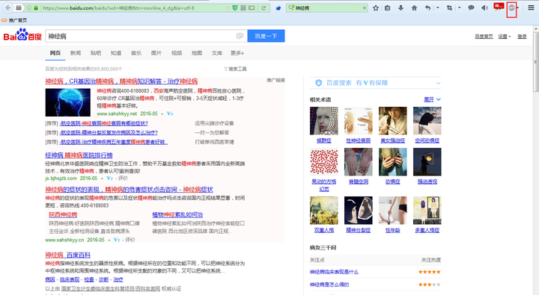Screen dimensions: 539x295
Task: Open the 神经病_百度百科 result link
Action: (x=67, y=255)
